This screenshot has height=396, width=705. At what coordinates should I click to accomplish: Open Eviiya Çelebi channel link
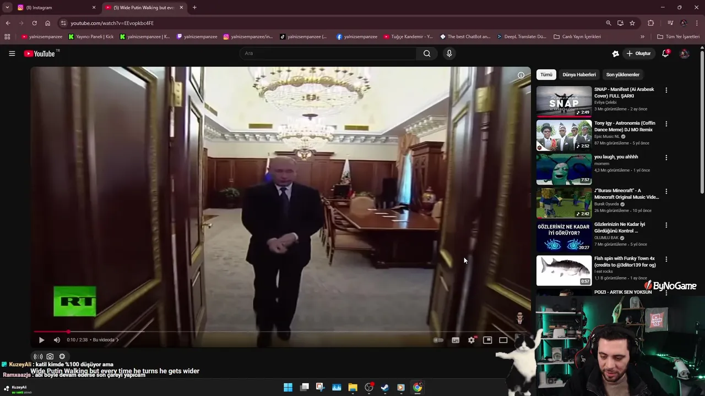click(605, 102)
